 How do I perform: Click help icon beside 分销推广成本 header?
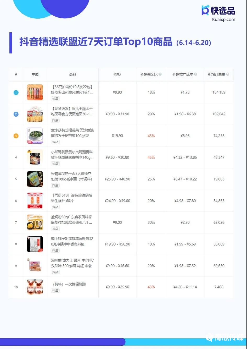pos(196,74)
